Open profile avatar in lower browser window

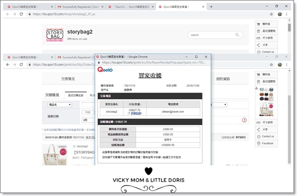[280, 65]
